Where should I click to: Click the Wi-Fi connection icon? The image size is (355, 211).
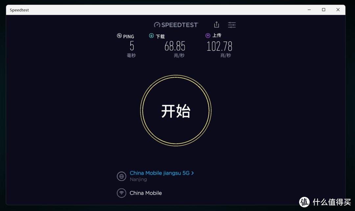(121, 193)
